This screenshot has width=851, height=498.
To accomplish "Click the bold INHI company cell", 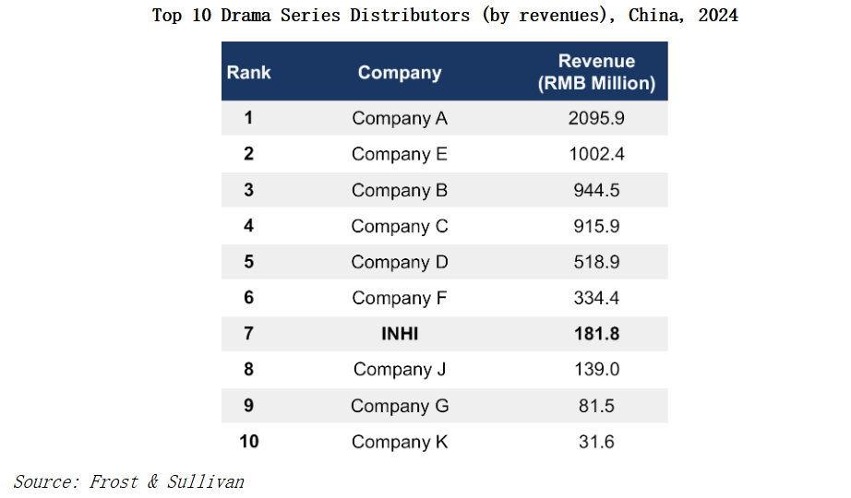I will pos(400,334).
